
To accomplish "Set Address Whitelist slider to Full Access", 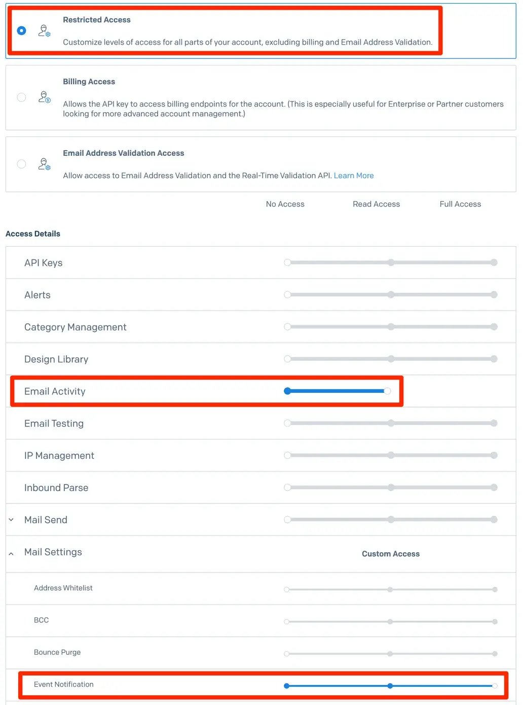I will pos(495,590).
